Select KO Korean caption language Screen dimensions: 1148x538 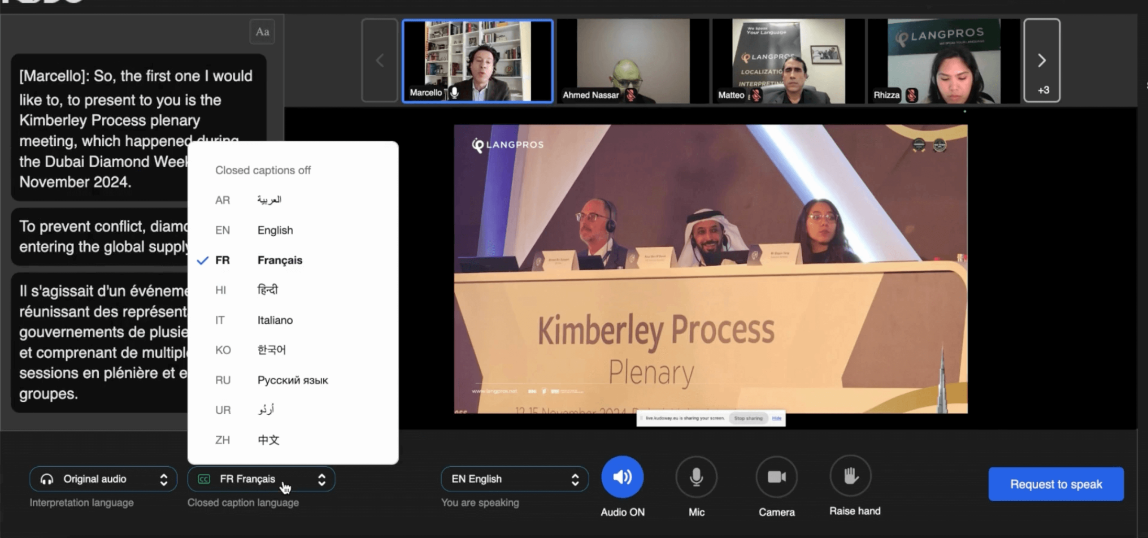coord(293,350)
